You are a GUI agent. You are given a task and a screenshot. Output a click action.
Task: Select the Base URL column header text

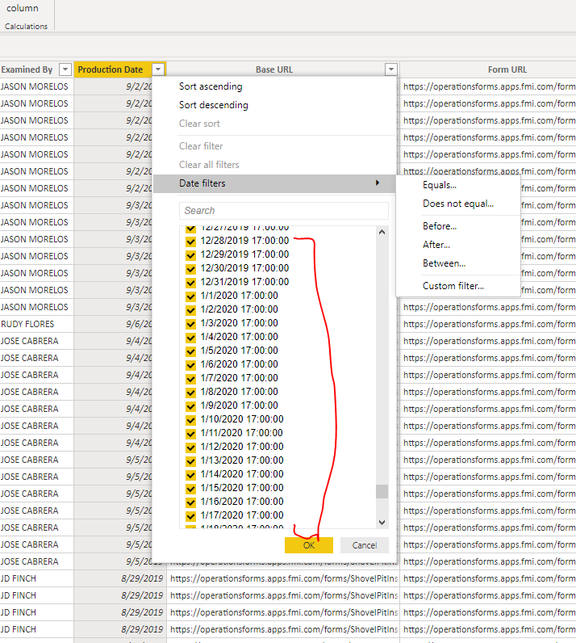click(274, 69)
